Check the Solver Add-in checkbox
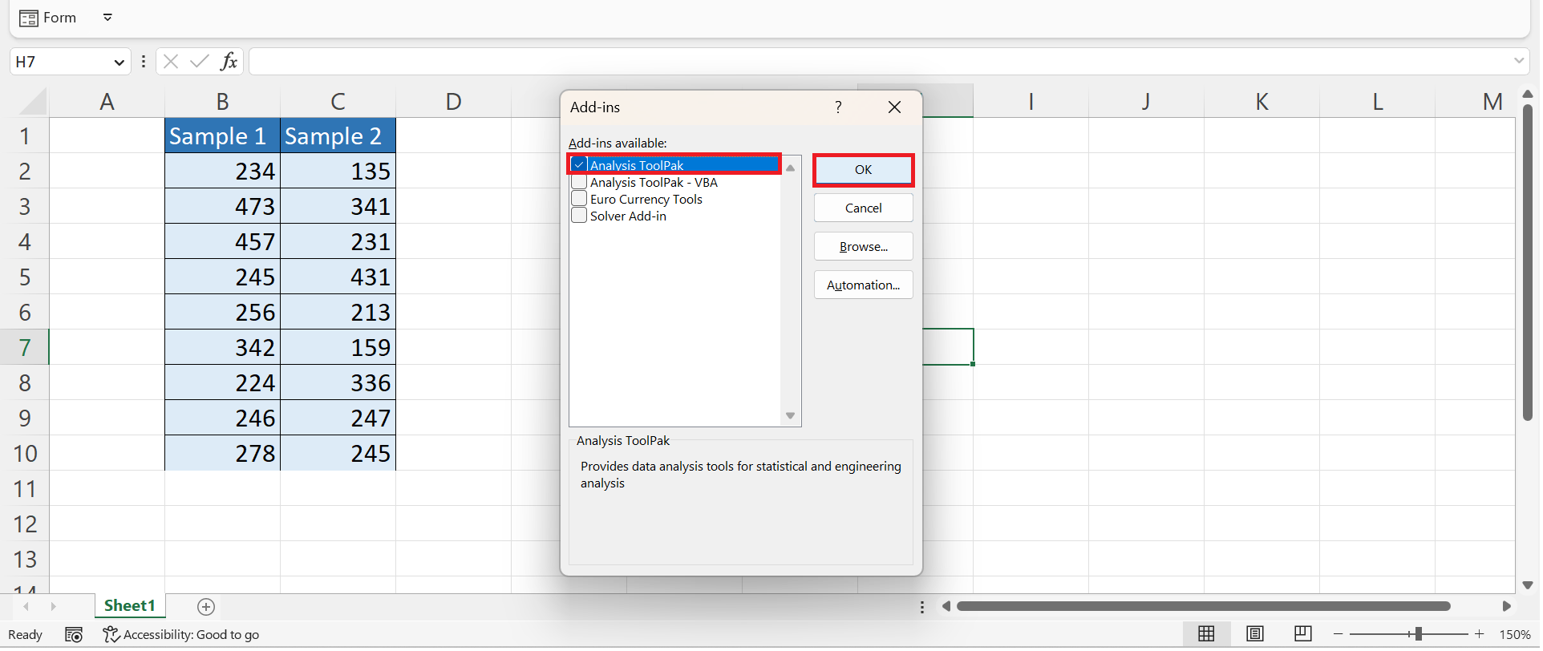The width and height of the screenshot is (1543, 651). pyautogui.click(x=579, y=216)
